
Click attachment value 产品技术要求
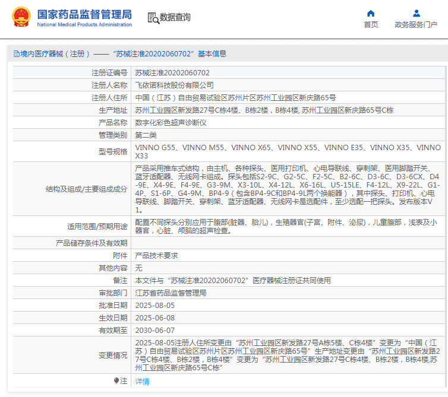tap(156, 255)
